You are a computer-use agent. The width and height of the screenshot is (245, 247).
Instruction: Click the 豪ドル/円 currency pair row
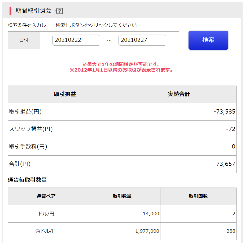tap(122, 231)
